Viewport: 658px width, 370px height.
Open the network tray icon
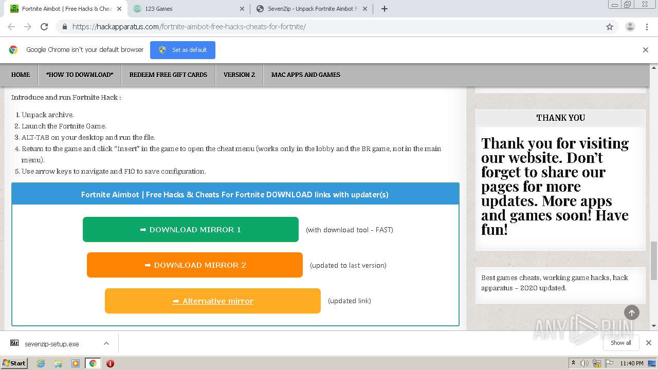point(597,363)
